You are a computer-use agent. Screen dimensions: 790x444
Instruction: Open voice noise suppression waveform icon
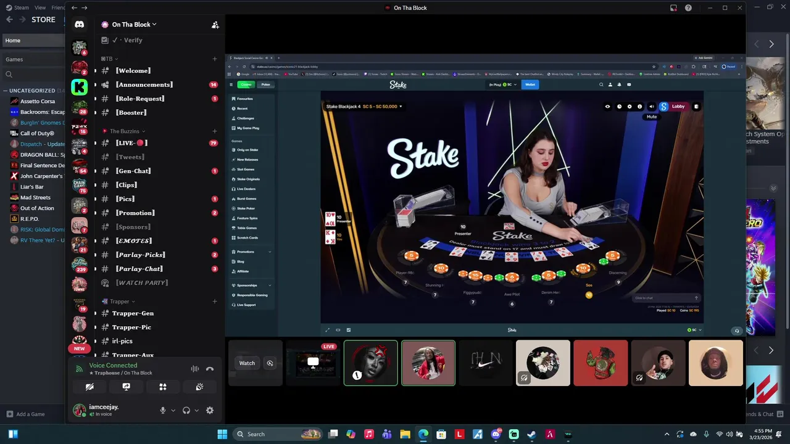pos(195,369)
